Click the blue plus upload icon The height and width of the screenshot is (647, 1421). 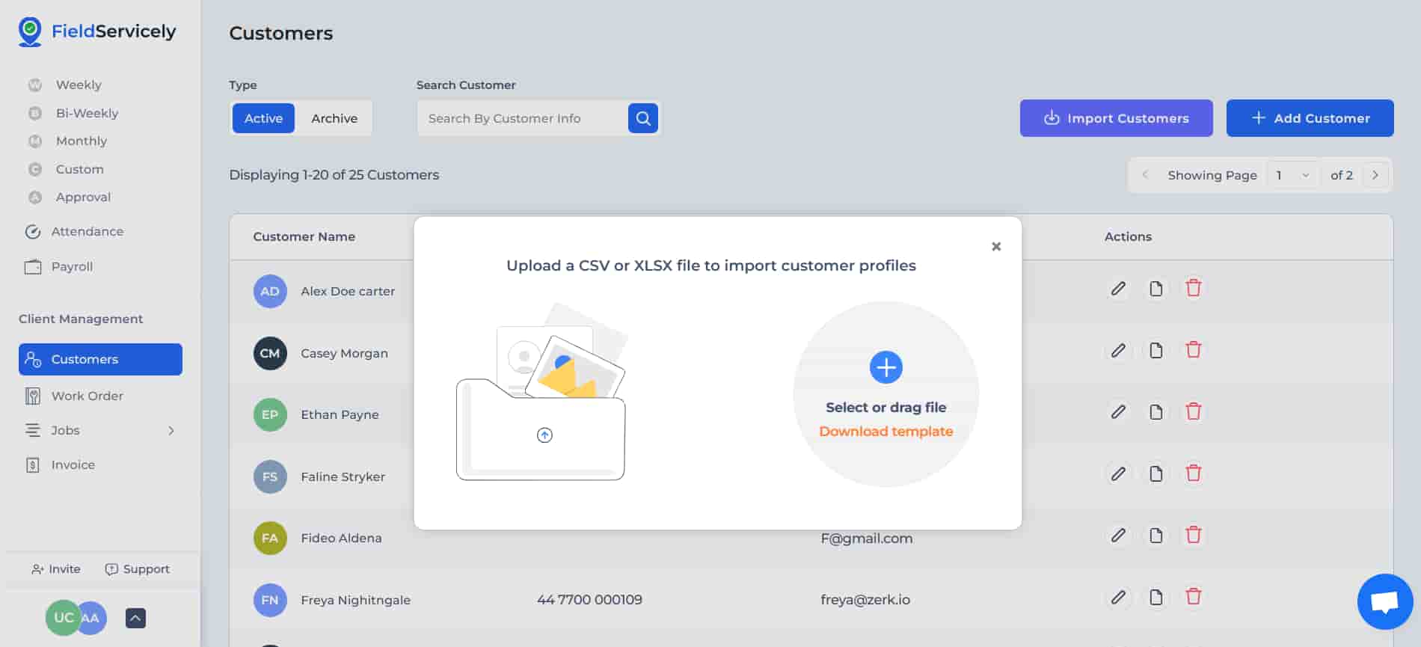(886, 367)
